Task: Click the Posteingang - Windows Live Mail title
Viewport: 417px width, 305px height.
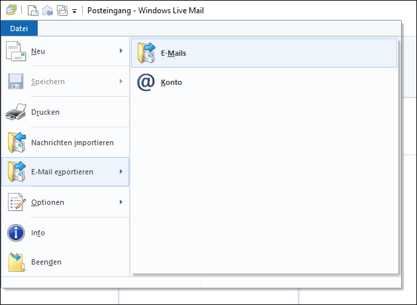Action: [x=146, y=11]
